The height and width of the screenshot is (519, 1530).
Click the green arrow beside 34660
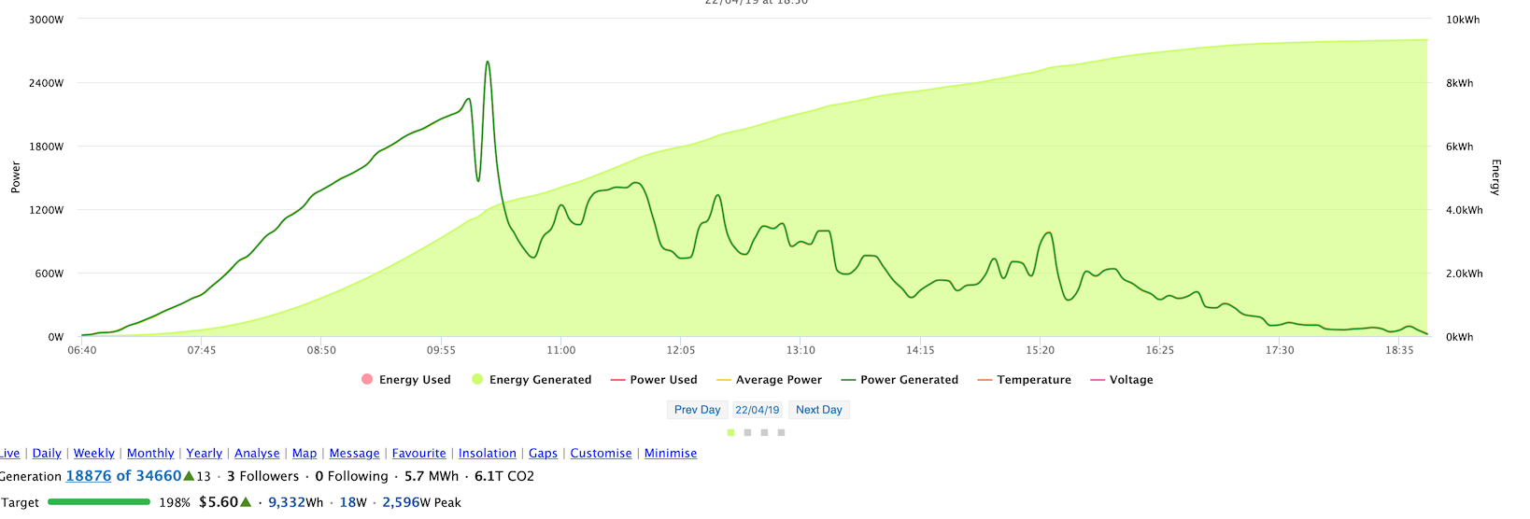pos(189,476)
